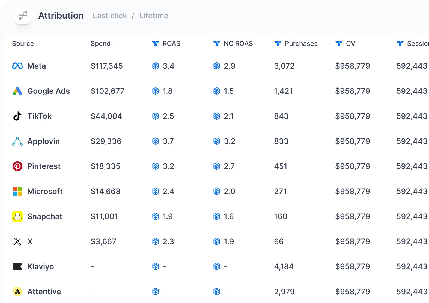Click the filter icon beside ROAS header

click(156, 44)
